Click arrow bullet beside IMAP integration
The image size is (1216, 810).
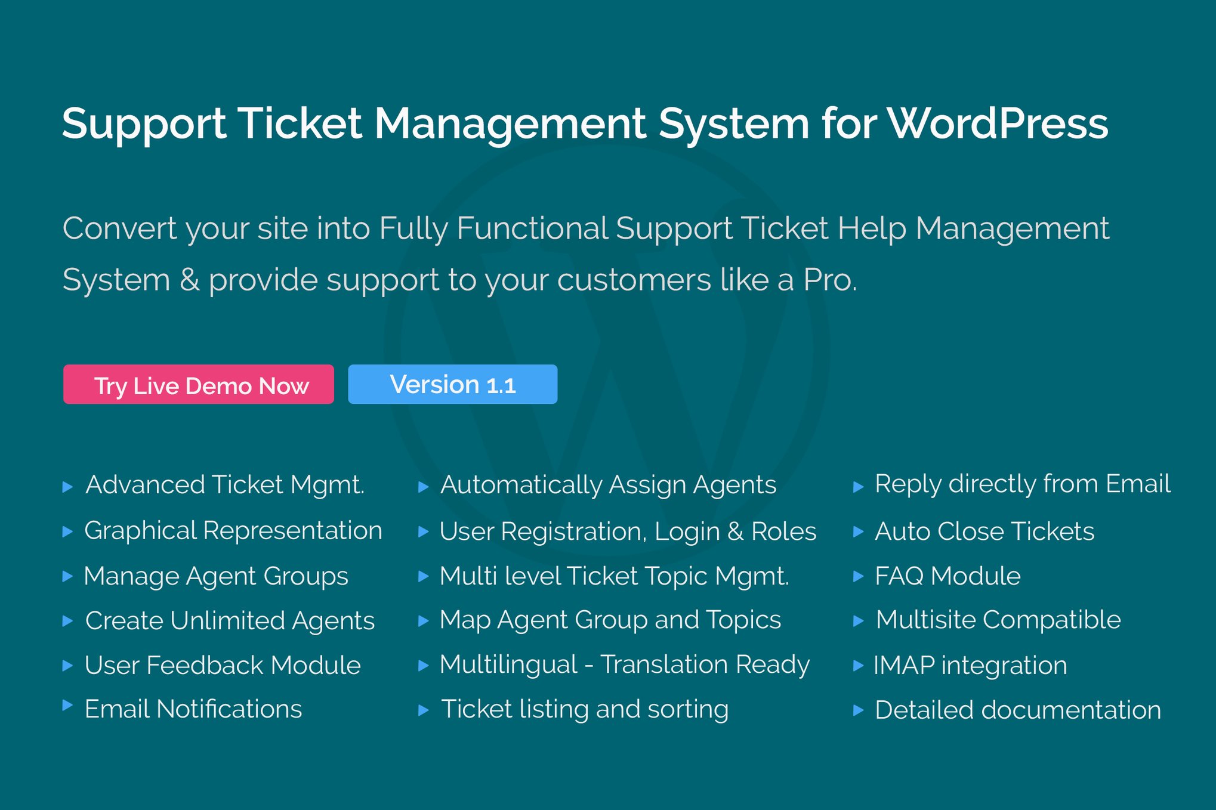pyautogui.click(x=859, y=665)
